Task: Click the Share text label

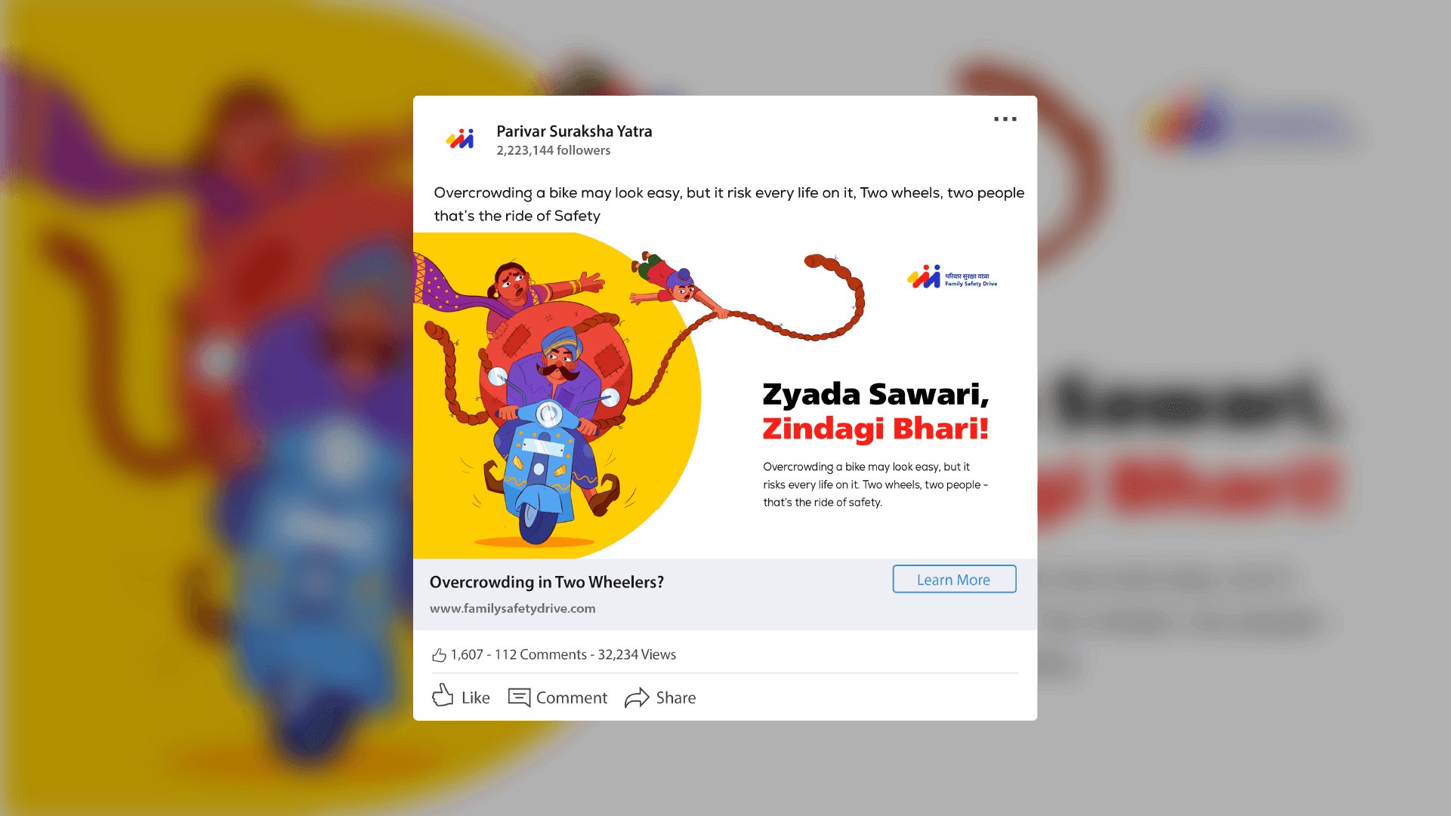Action: [x=676, y=697]
